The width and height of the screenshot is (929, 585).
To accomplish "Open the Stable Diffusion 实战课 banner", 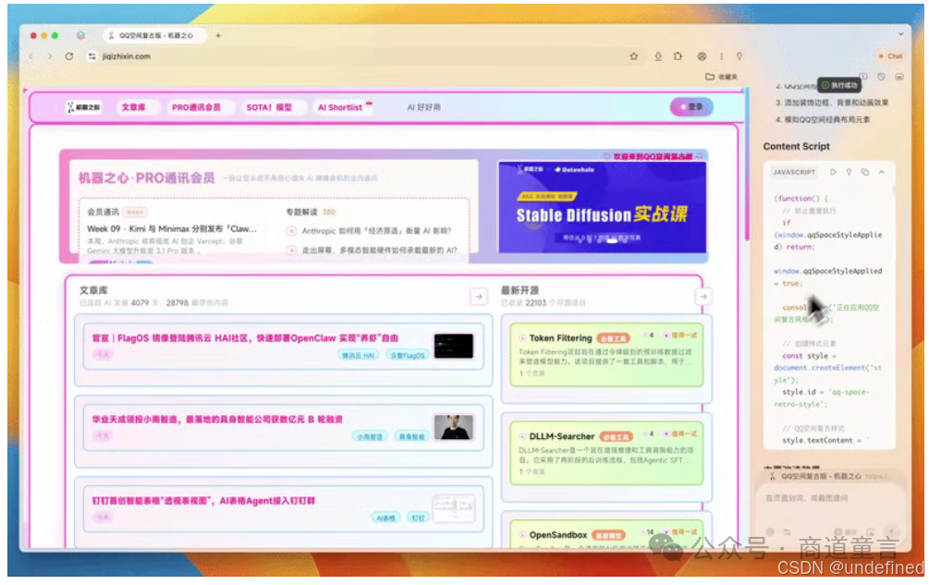I will 602,208.
